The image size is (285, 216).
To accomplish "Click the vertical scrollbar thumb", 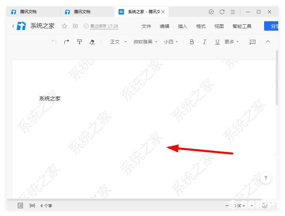I will tap(277, 78).
